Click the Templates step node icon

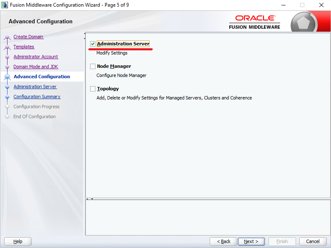click(x=8, y=47)
